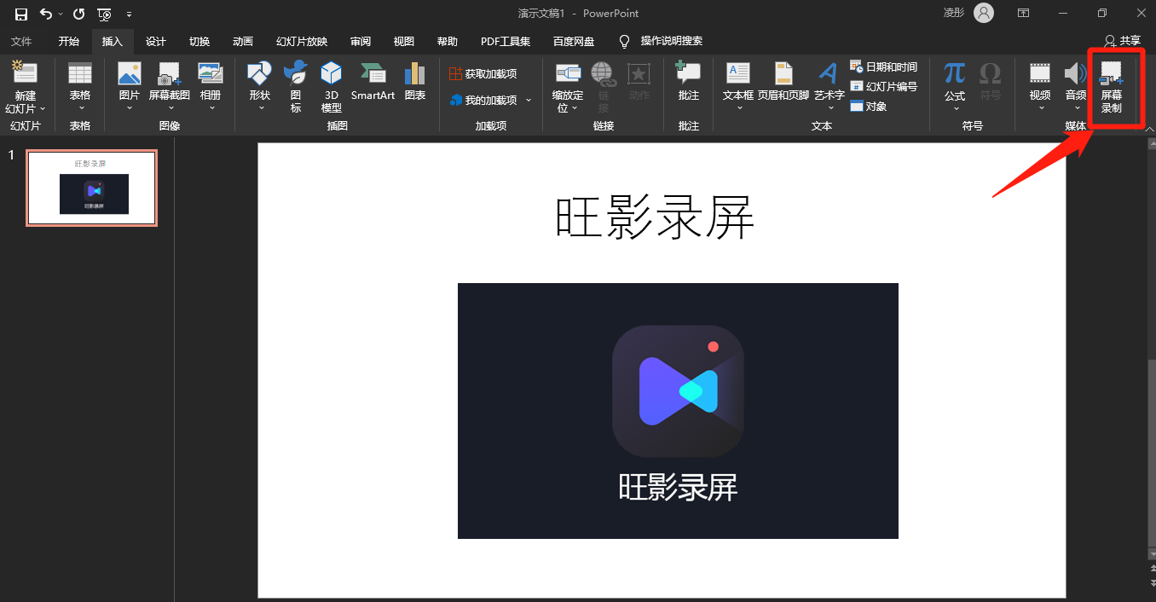The image size is (1156, 602).
Task: Insert Header and Footer (页眉和页脚)
Action: pos(783,82)
